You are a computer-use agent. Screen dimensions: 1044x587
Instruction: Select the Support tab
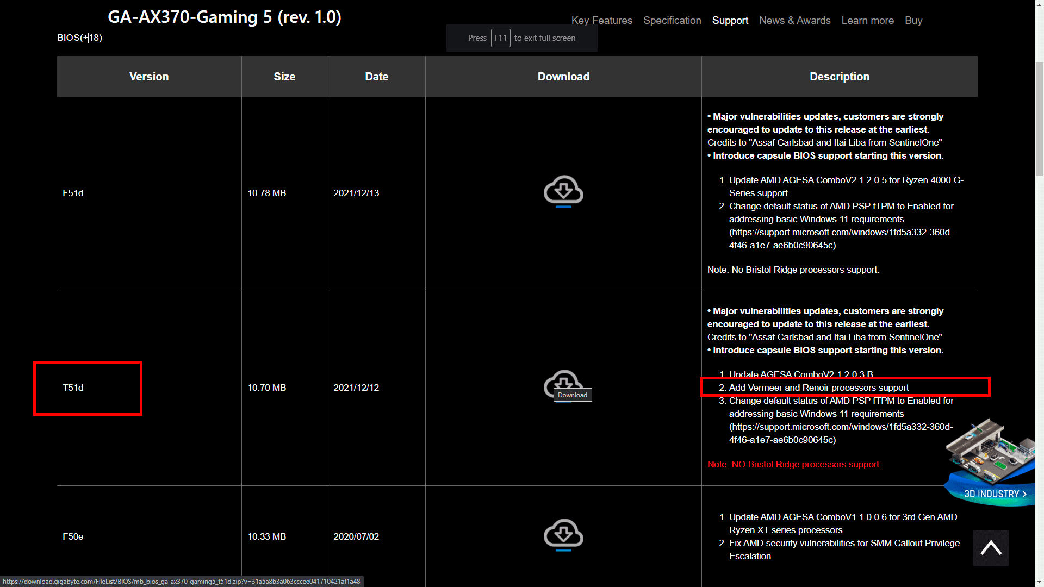coord(730,21)
